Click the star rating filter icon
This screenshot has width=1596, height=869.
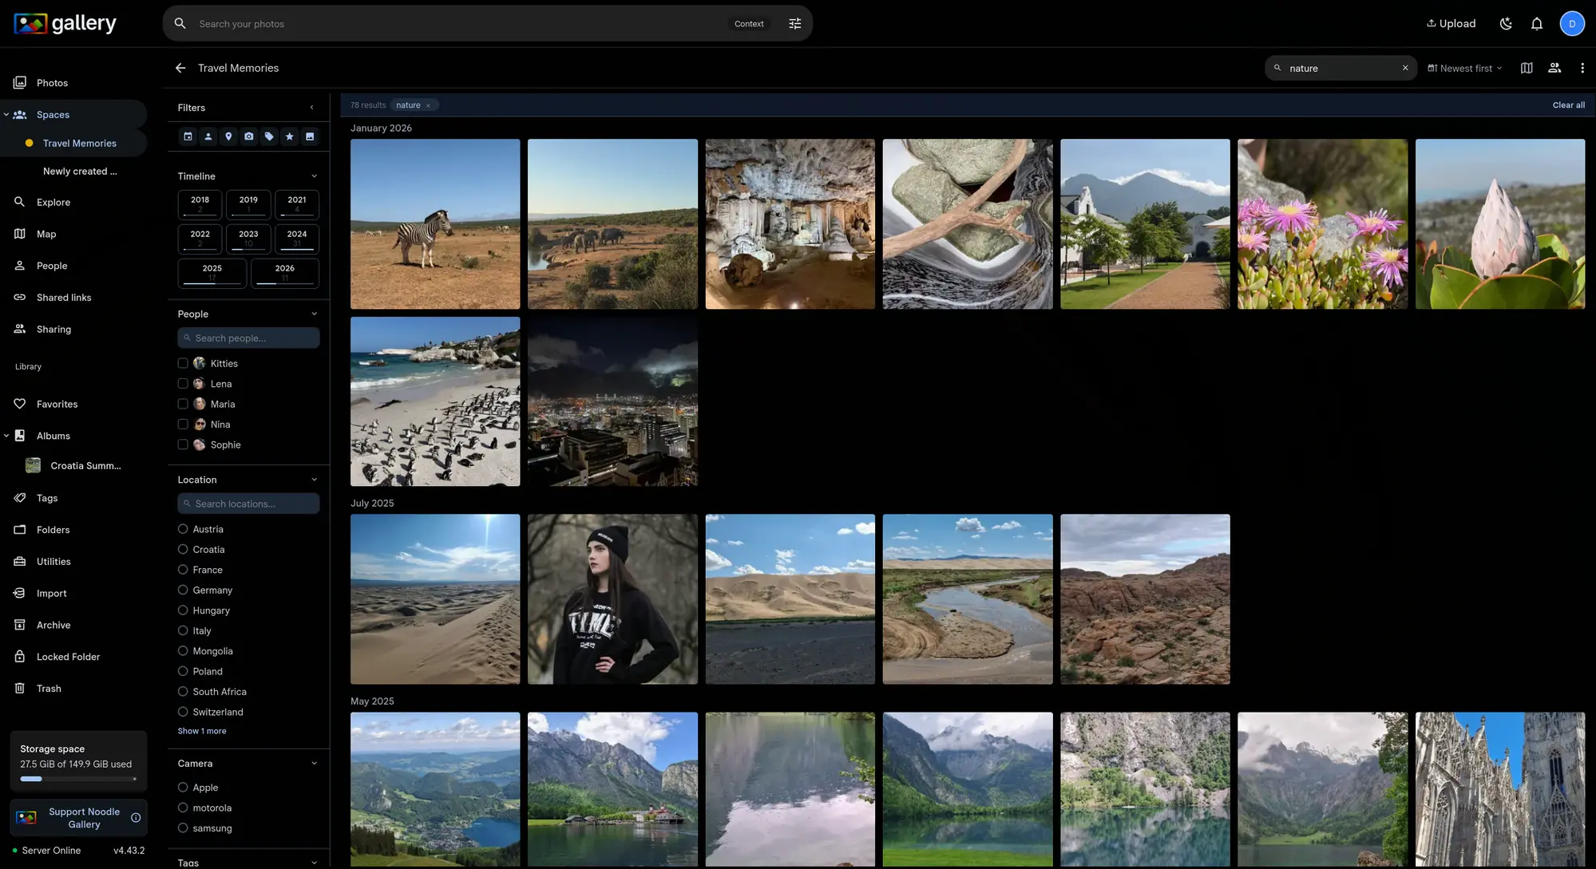tap(290, 136)
